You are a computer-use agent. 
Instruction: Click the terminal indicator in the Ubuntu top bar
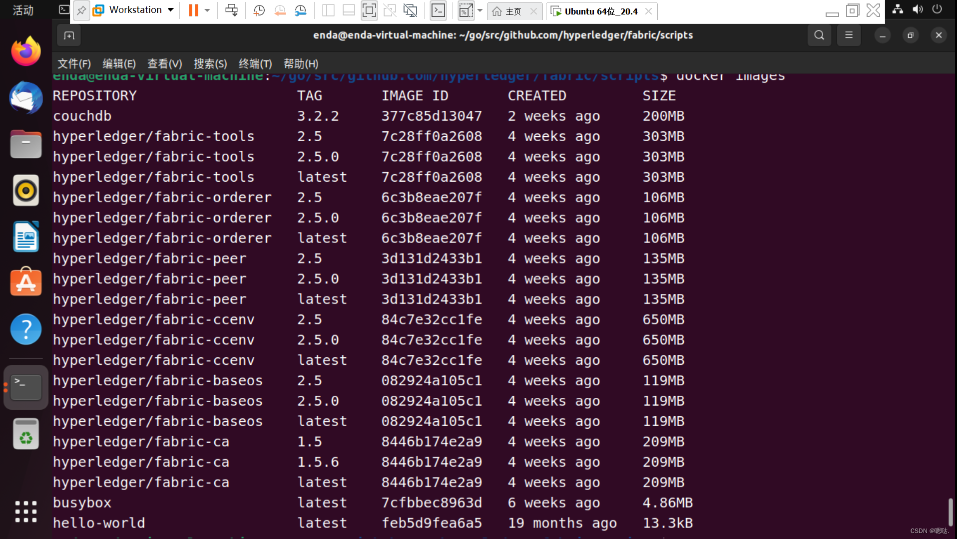(64, 9)
